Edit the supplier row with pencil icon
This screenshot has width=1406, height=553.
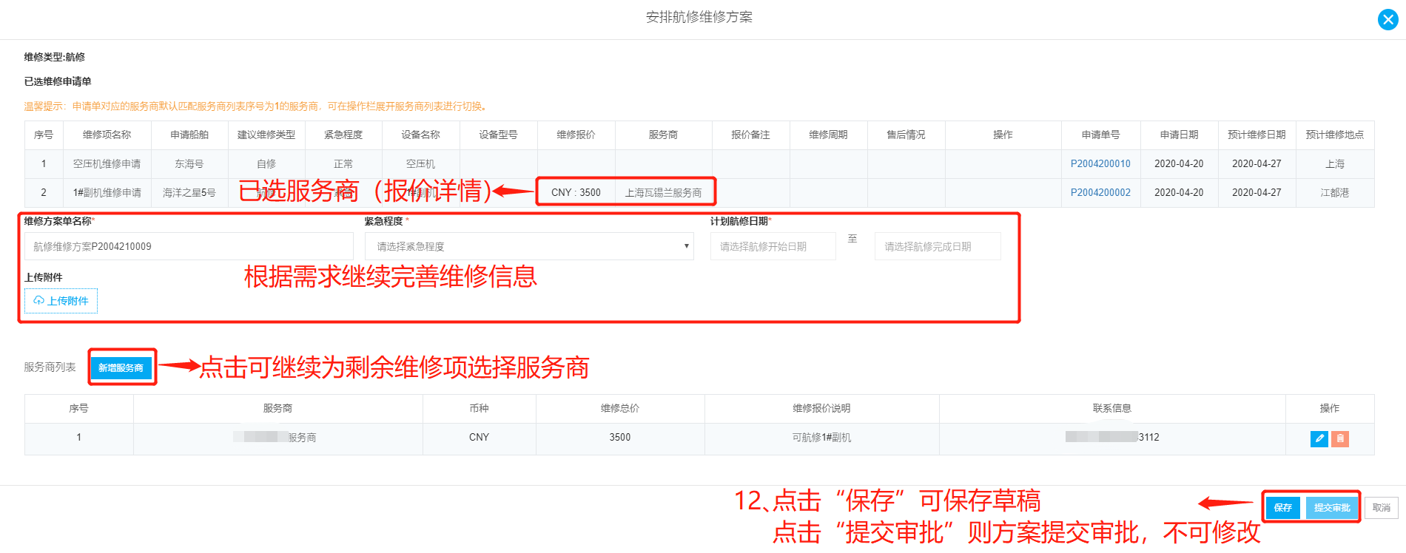(1319, 438)
